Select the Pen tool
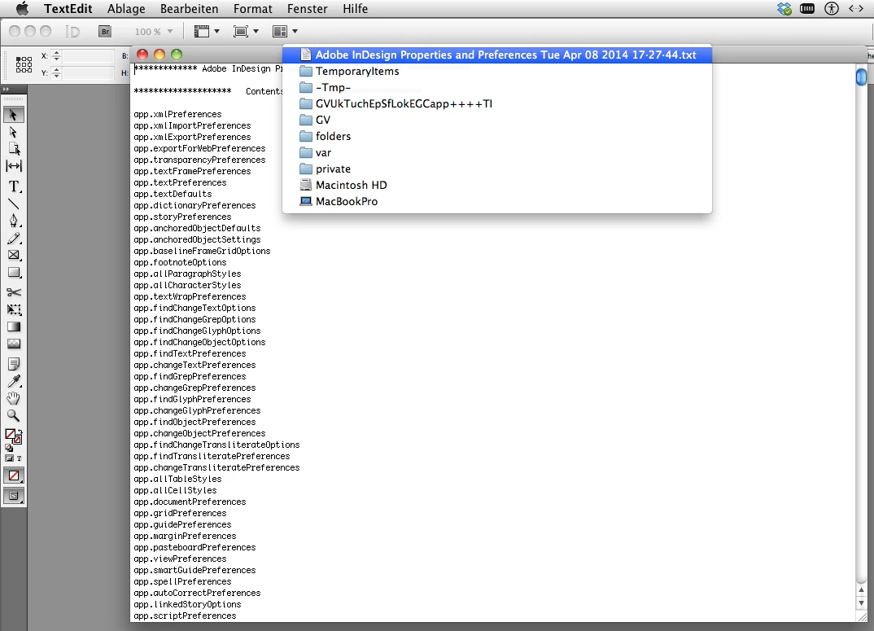874x631 pixels. (13, 221)
